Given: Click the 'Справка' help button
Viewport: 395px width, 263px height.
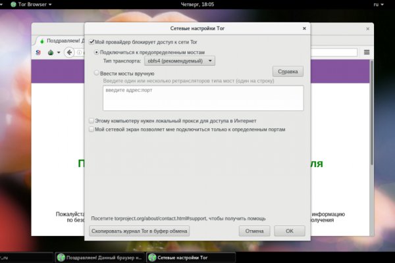Looking at the screenshot, I should click(x=287, y=72).
